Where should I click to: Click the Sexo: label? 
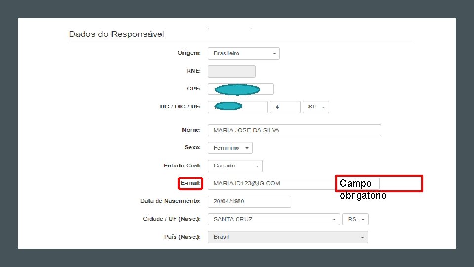[x=193, y=147]
